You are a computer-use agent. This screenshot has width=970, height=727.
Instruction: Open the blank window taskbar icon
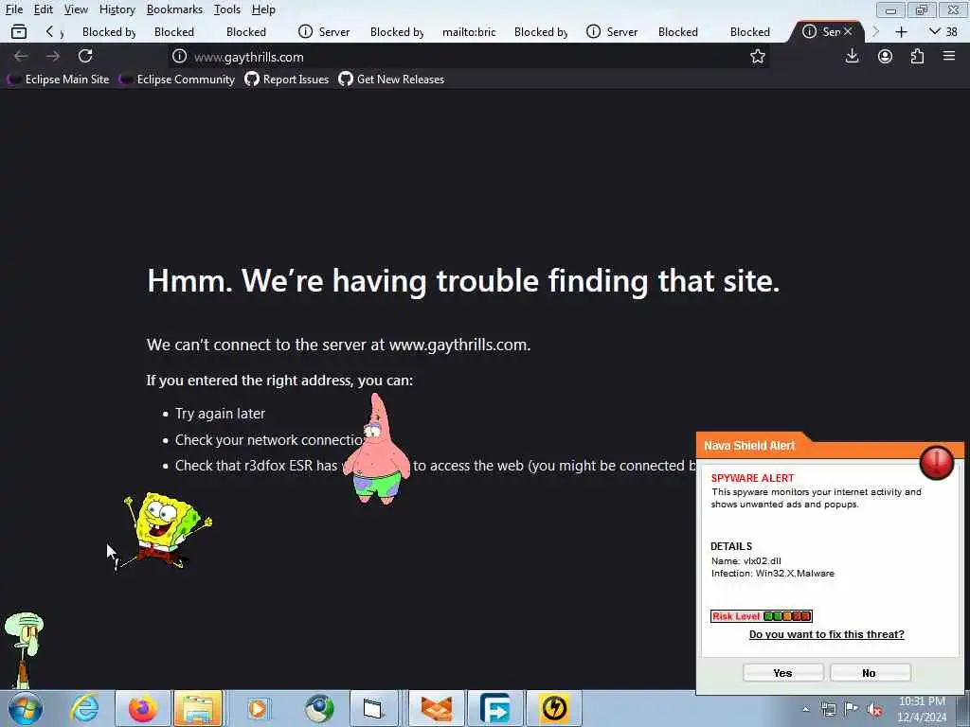point(373,708)
